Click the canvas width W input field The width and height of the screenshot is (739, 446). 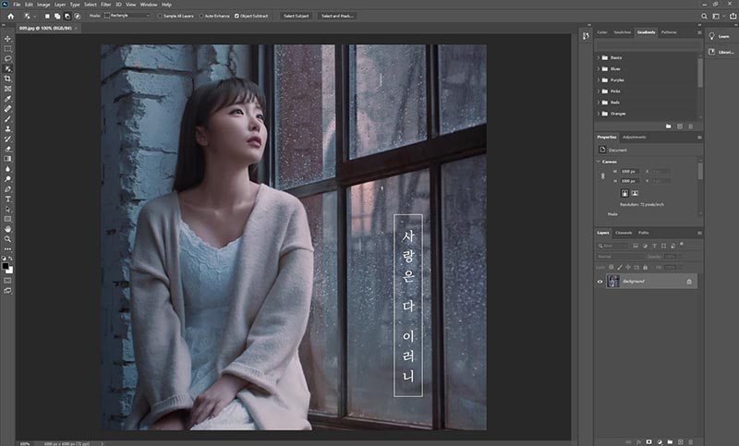(629, 172)
